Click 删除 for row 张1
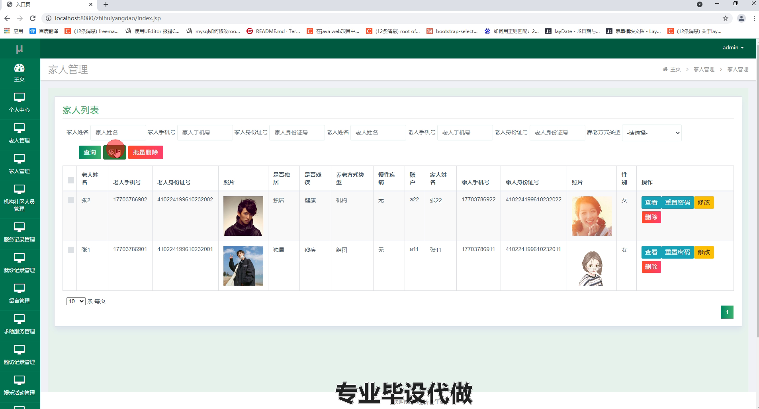Image resolution: width=759 pixels, height=409 pixels. 651,267
